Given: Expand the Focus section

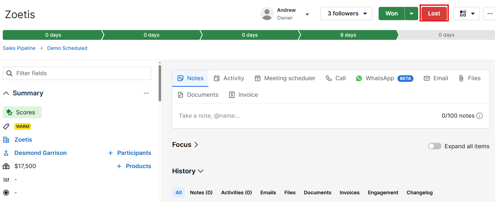Looking at the screenshot, I should point(185,145).
